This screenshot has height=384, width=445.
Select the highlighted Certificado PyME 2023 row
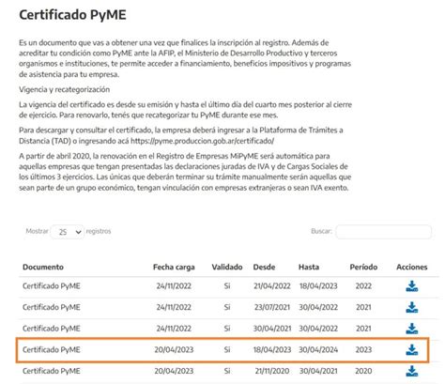(222, 350)
